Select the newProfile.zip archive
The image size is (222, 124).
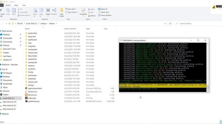[34, 101]
